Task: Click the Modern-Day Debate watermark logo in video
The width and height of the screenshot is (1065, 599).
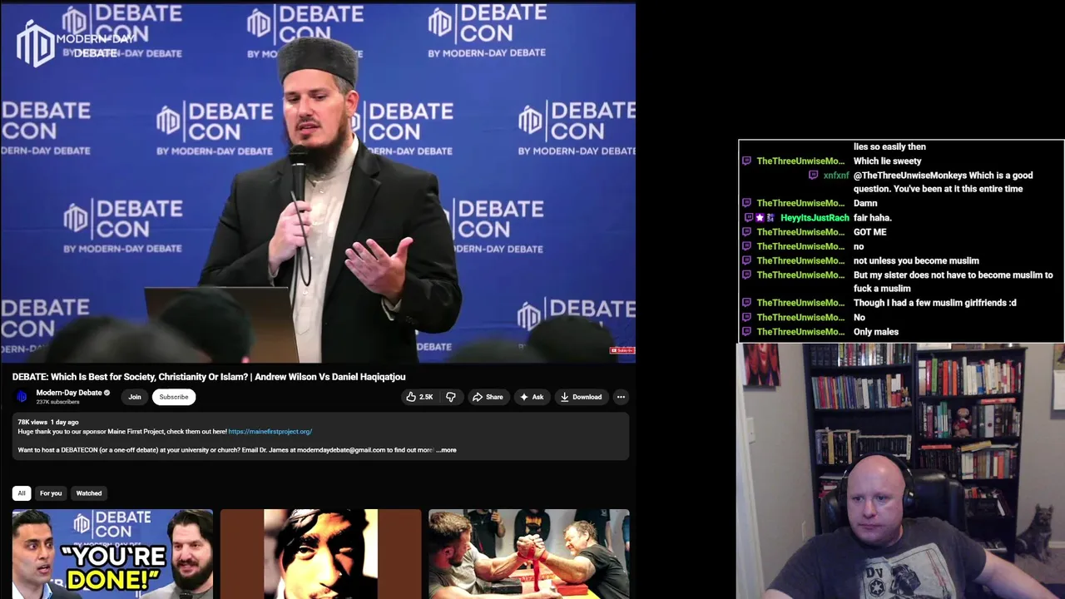Action: tap(75, 42)
